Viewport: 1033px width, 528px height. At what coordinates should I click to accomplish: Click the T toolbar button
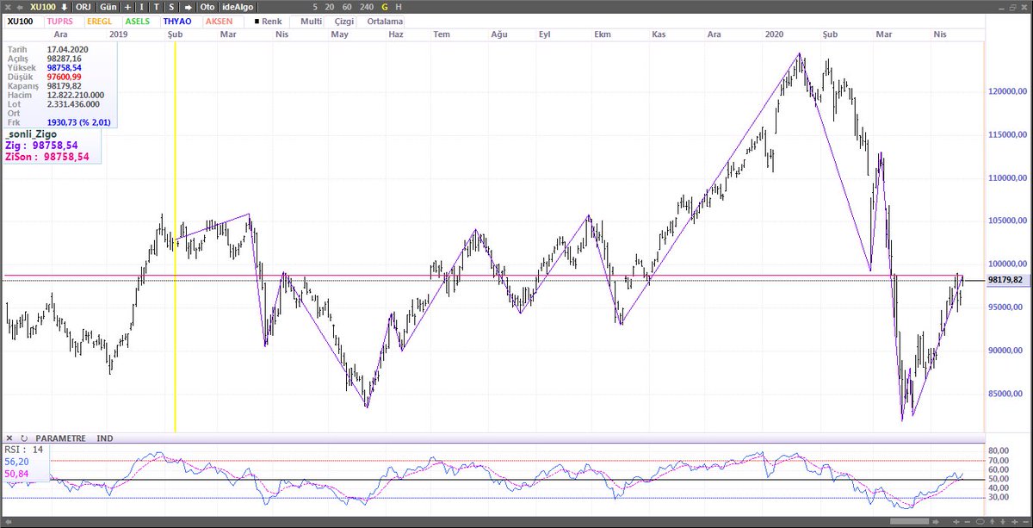coord(157,7)
